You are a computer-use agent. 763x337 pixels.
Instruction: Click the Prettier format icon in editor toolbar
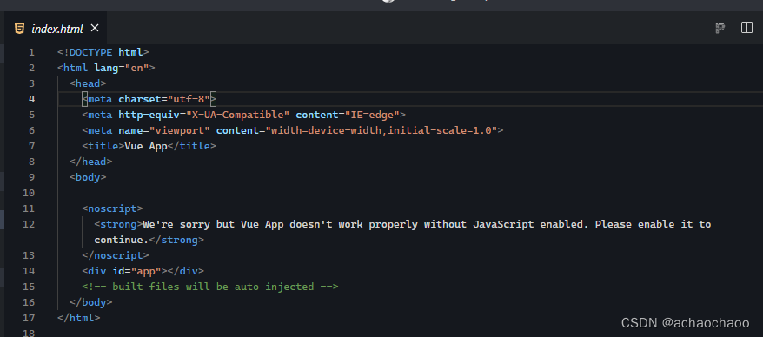[x=720, y=28]
